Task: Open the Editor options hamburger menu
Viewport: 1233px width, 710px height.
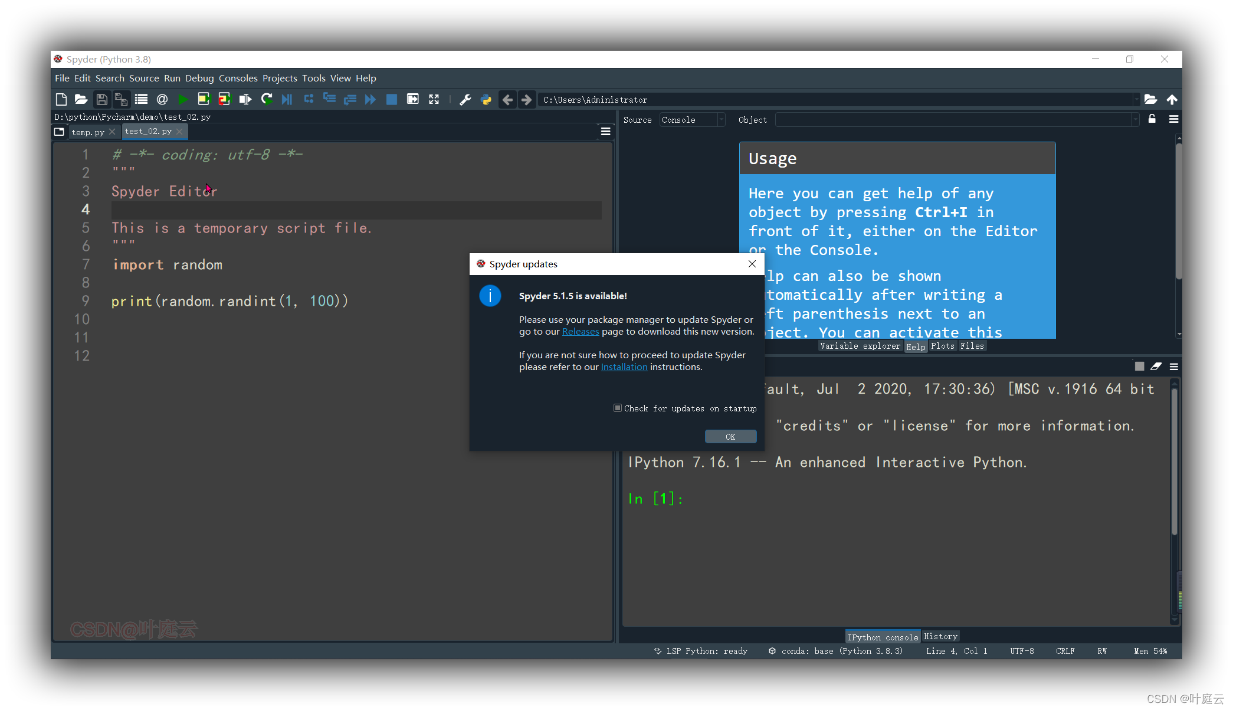Action: (x=605, y=131)
